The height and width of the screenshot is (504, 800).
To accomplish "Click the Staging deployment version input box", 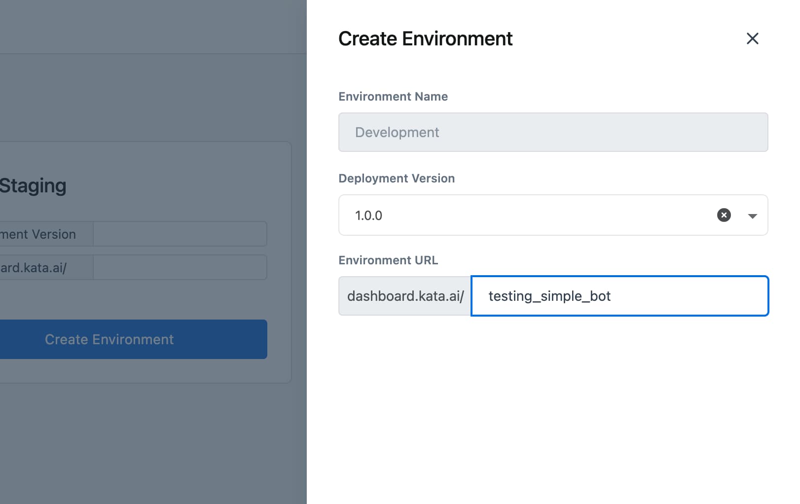I will 180,234.
